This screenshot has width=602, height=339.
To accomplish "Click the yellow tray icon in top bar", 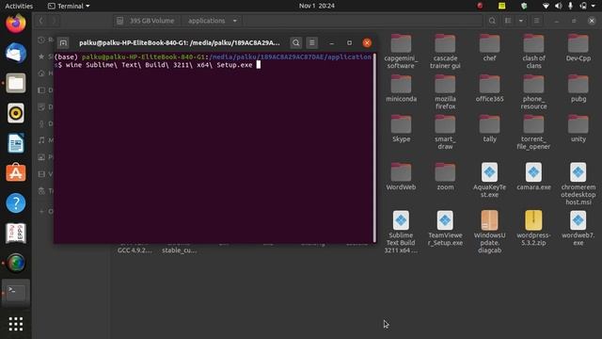I will 501,6.
